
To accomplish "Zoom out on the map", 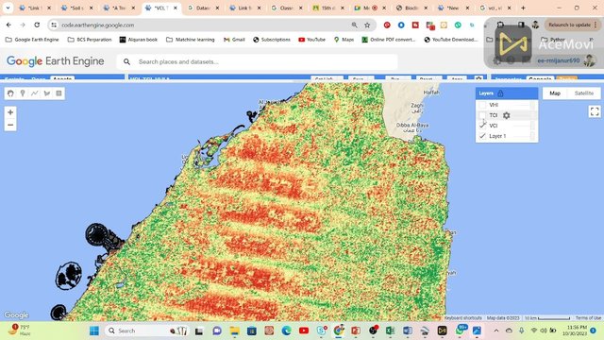I will [10, 125].
